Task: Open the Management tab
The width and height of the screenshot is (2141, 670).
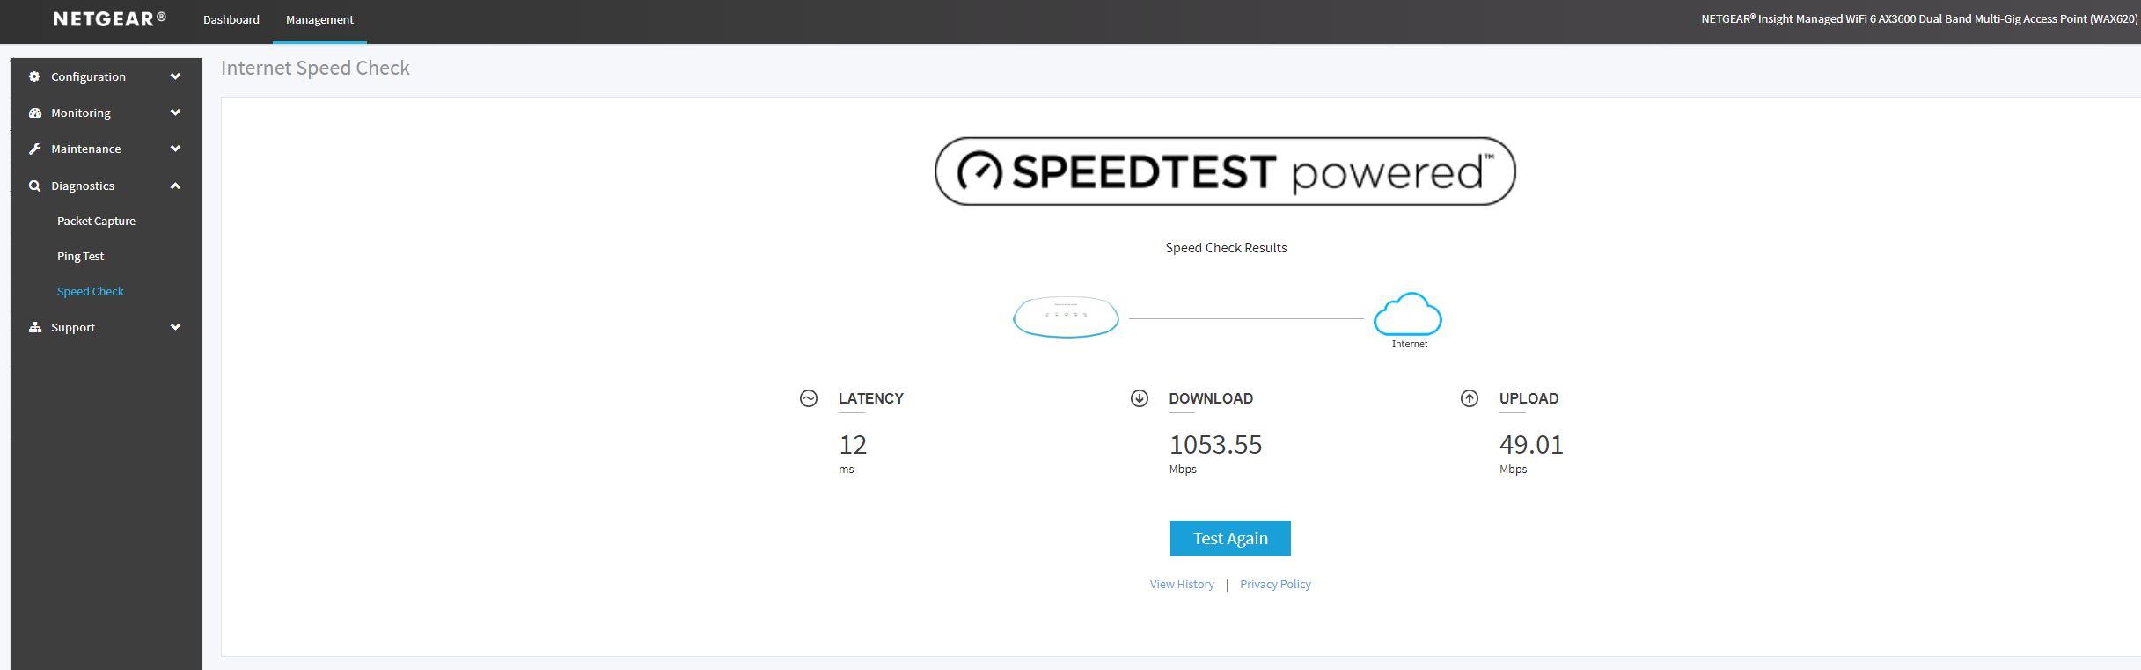Action: coord(319,19)
